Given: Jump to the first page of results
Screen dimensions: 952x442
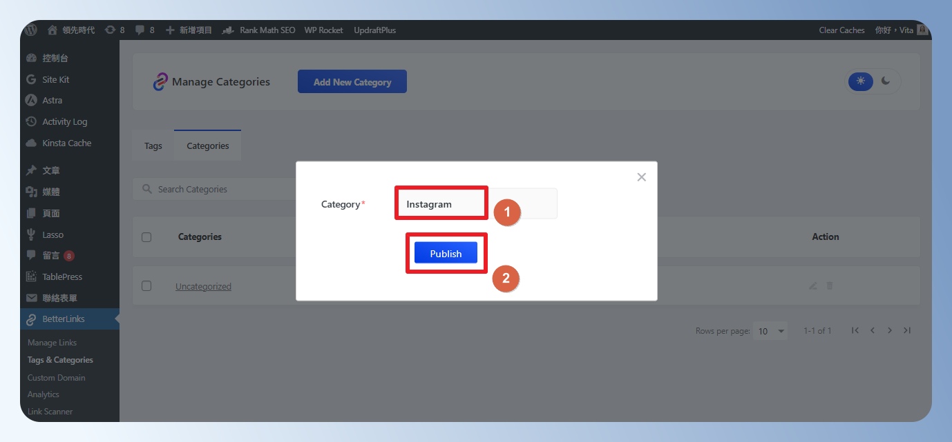Looking at the screenshot, I should 855,331.
